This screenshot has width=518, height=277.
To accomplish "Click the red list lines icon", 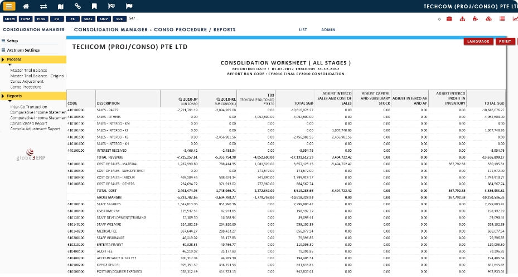I will (x=502, y=19).
